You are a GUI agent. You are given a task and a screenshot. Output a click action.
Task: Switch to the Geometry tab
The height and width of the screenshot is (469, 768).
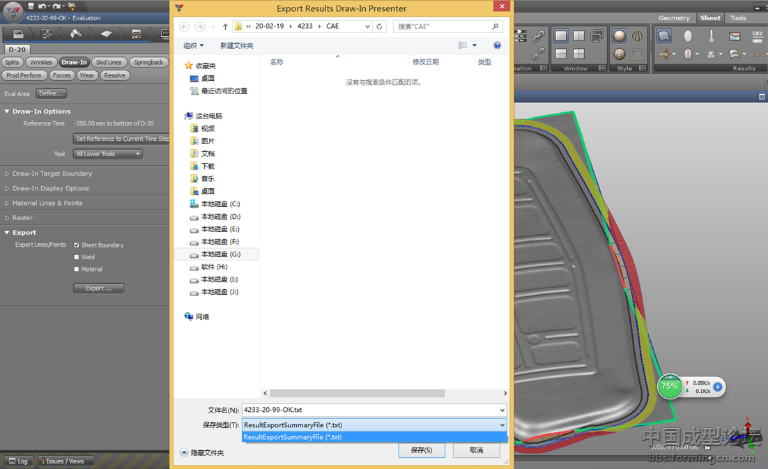click(673, 18)
